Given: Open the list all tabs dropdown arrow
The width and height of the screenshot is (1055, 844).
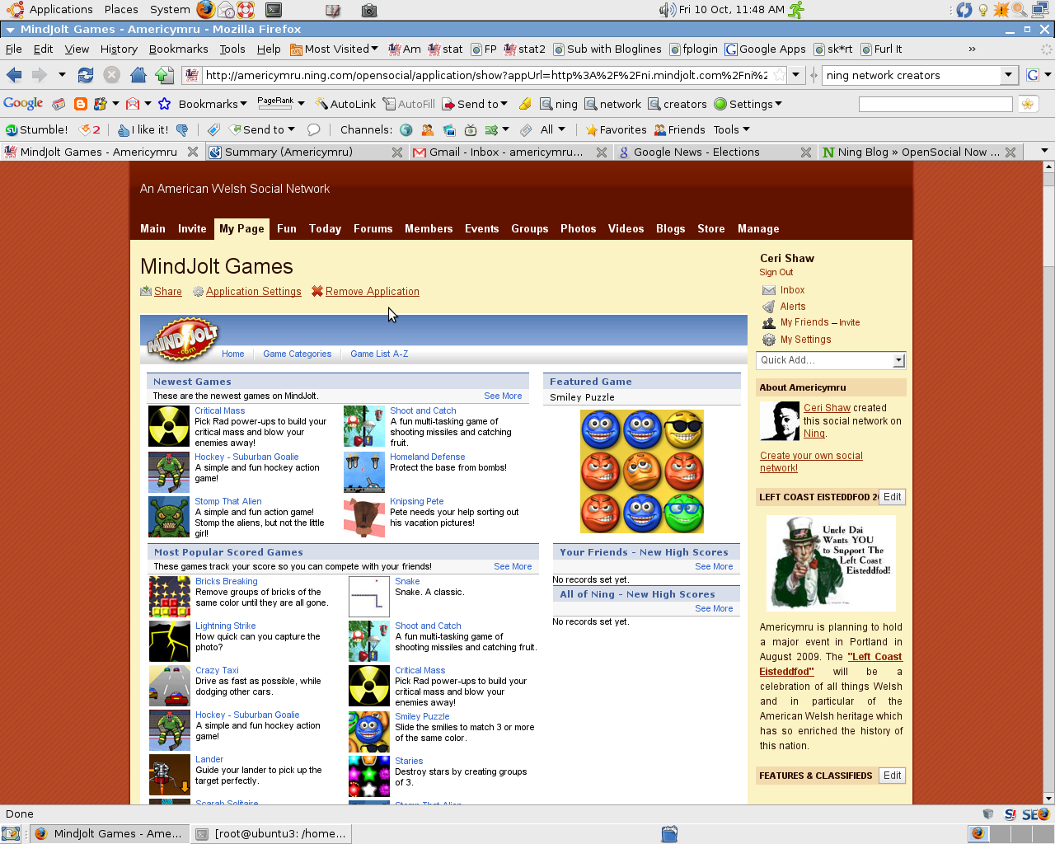Looking at the screenshot, I should tap(1044, 151).
